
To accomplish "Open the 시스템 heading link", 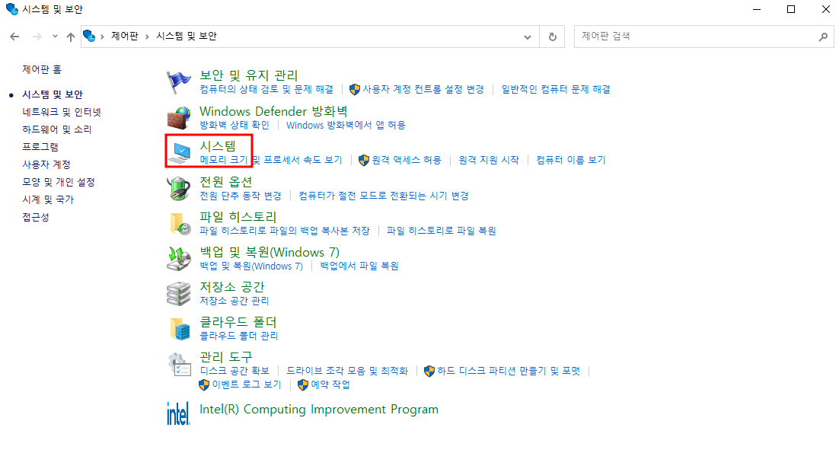I will pos(218,145).
